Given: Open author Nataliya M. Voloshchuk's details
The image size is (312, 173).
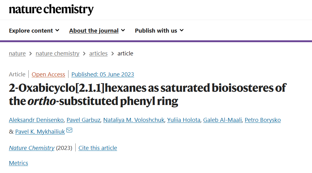Looking at the screenshot, I should click(x=134, y=120).
